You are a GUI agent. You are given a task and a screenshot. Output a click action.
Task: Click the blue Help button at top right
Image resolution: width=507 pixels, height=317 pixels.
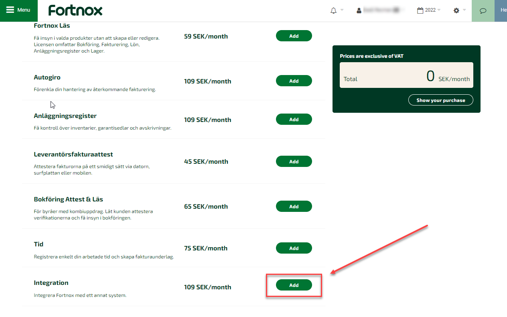click(501, 10)
